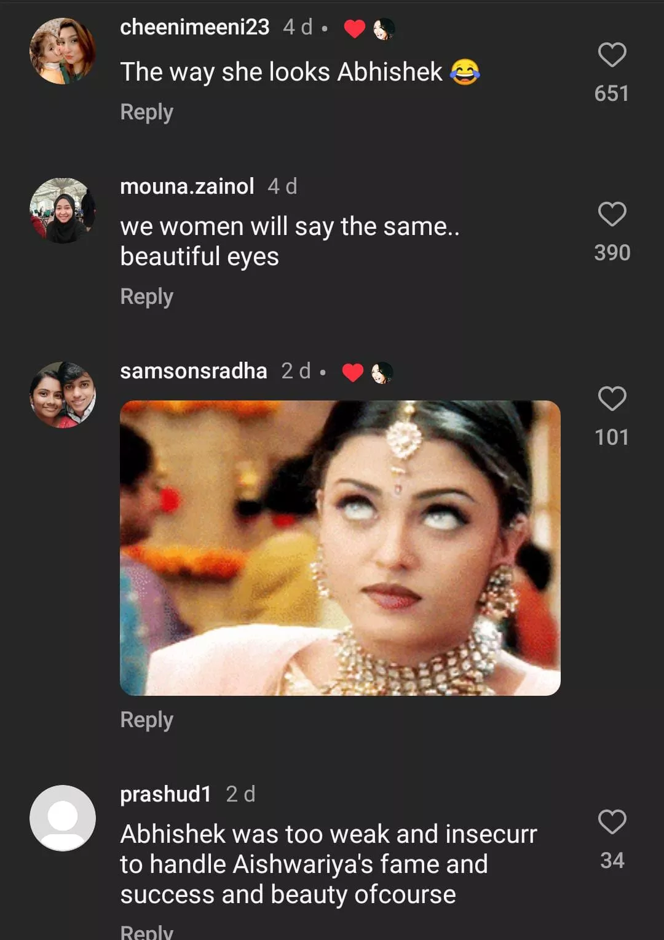Like samsonsradha's GIF comment with heart
The image size is (664, 940).
click(612, 399)
